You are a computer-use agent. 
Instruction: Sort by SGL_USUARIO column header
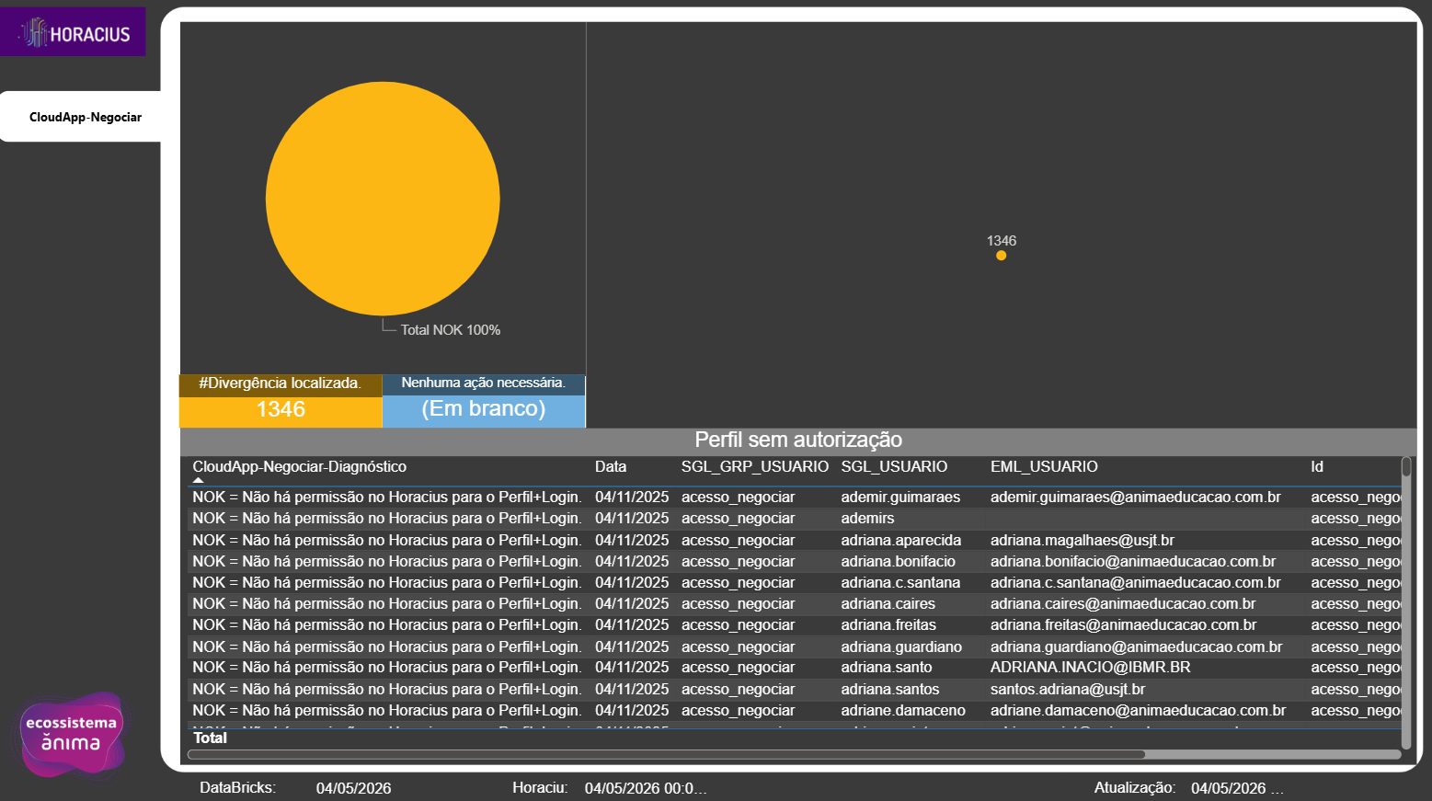[x=894, y=467]
